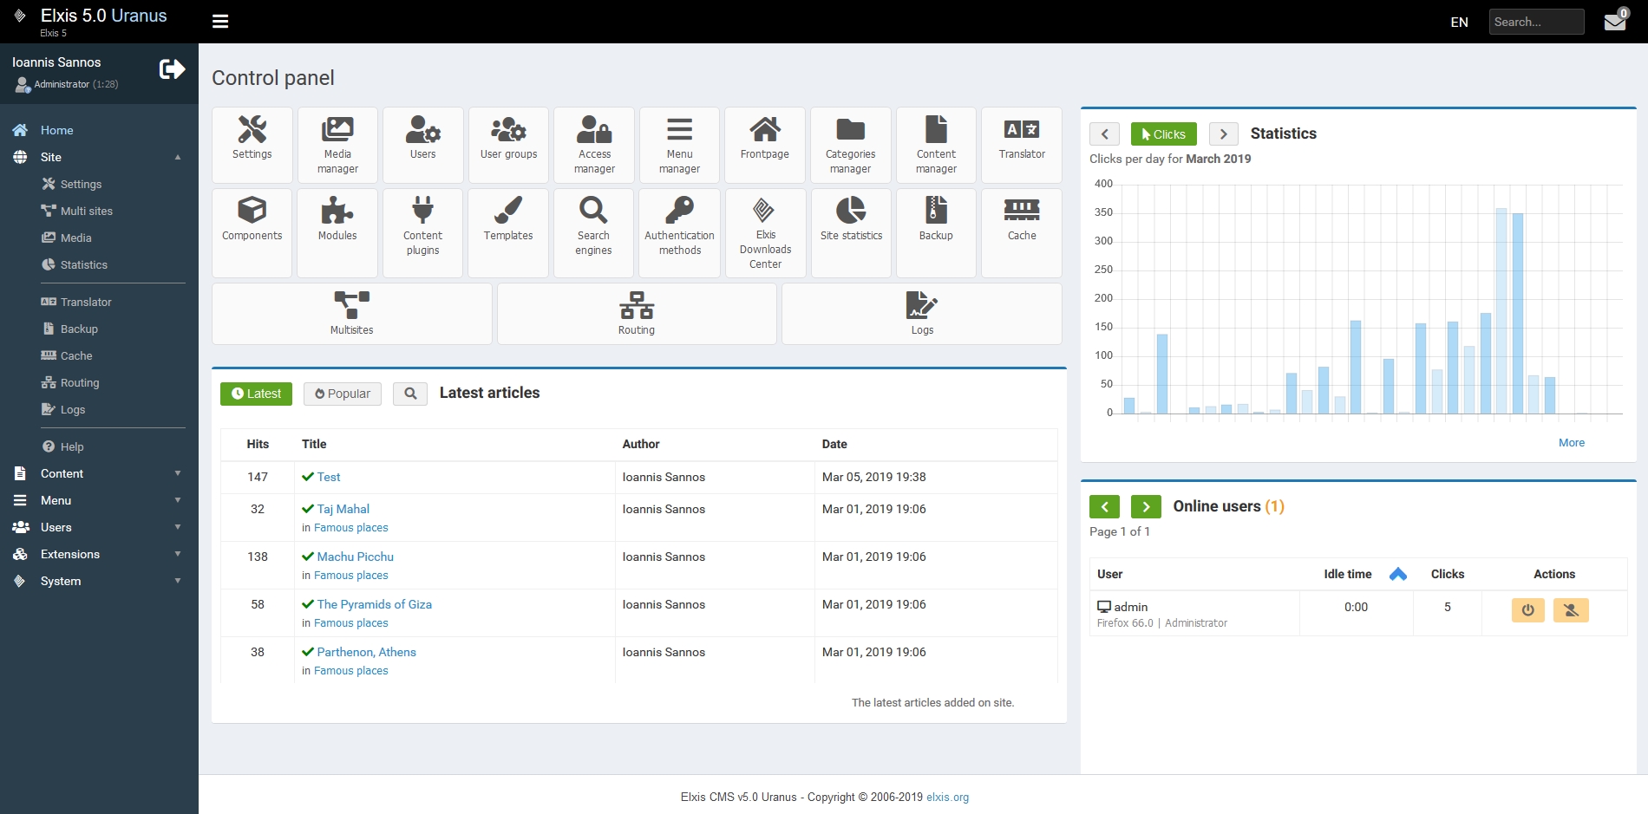Switch language using EN selector
This screenshot has height=814, width=1648.
[1459, 22]
